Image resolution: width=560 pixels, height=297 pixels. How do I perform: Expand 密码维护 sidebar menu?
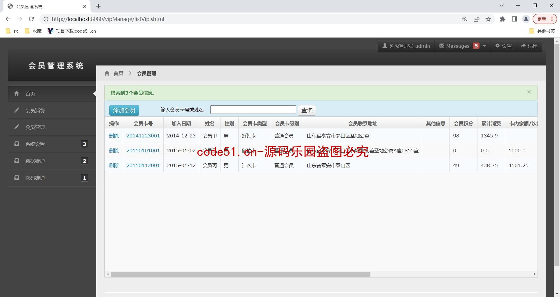[52, 178]
